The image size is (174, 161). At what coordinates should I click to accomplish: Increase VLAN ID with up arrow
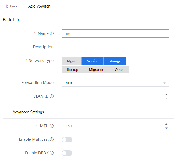[x=166, y=95]
